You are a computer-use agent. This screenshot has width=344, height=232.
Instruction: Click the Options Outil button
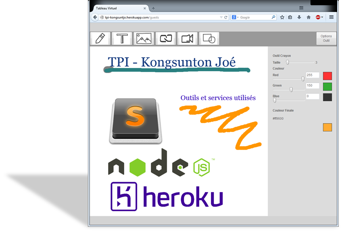tap(326, 39)
